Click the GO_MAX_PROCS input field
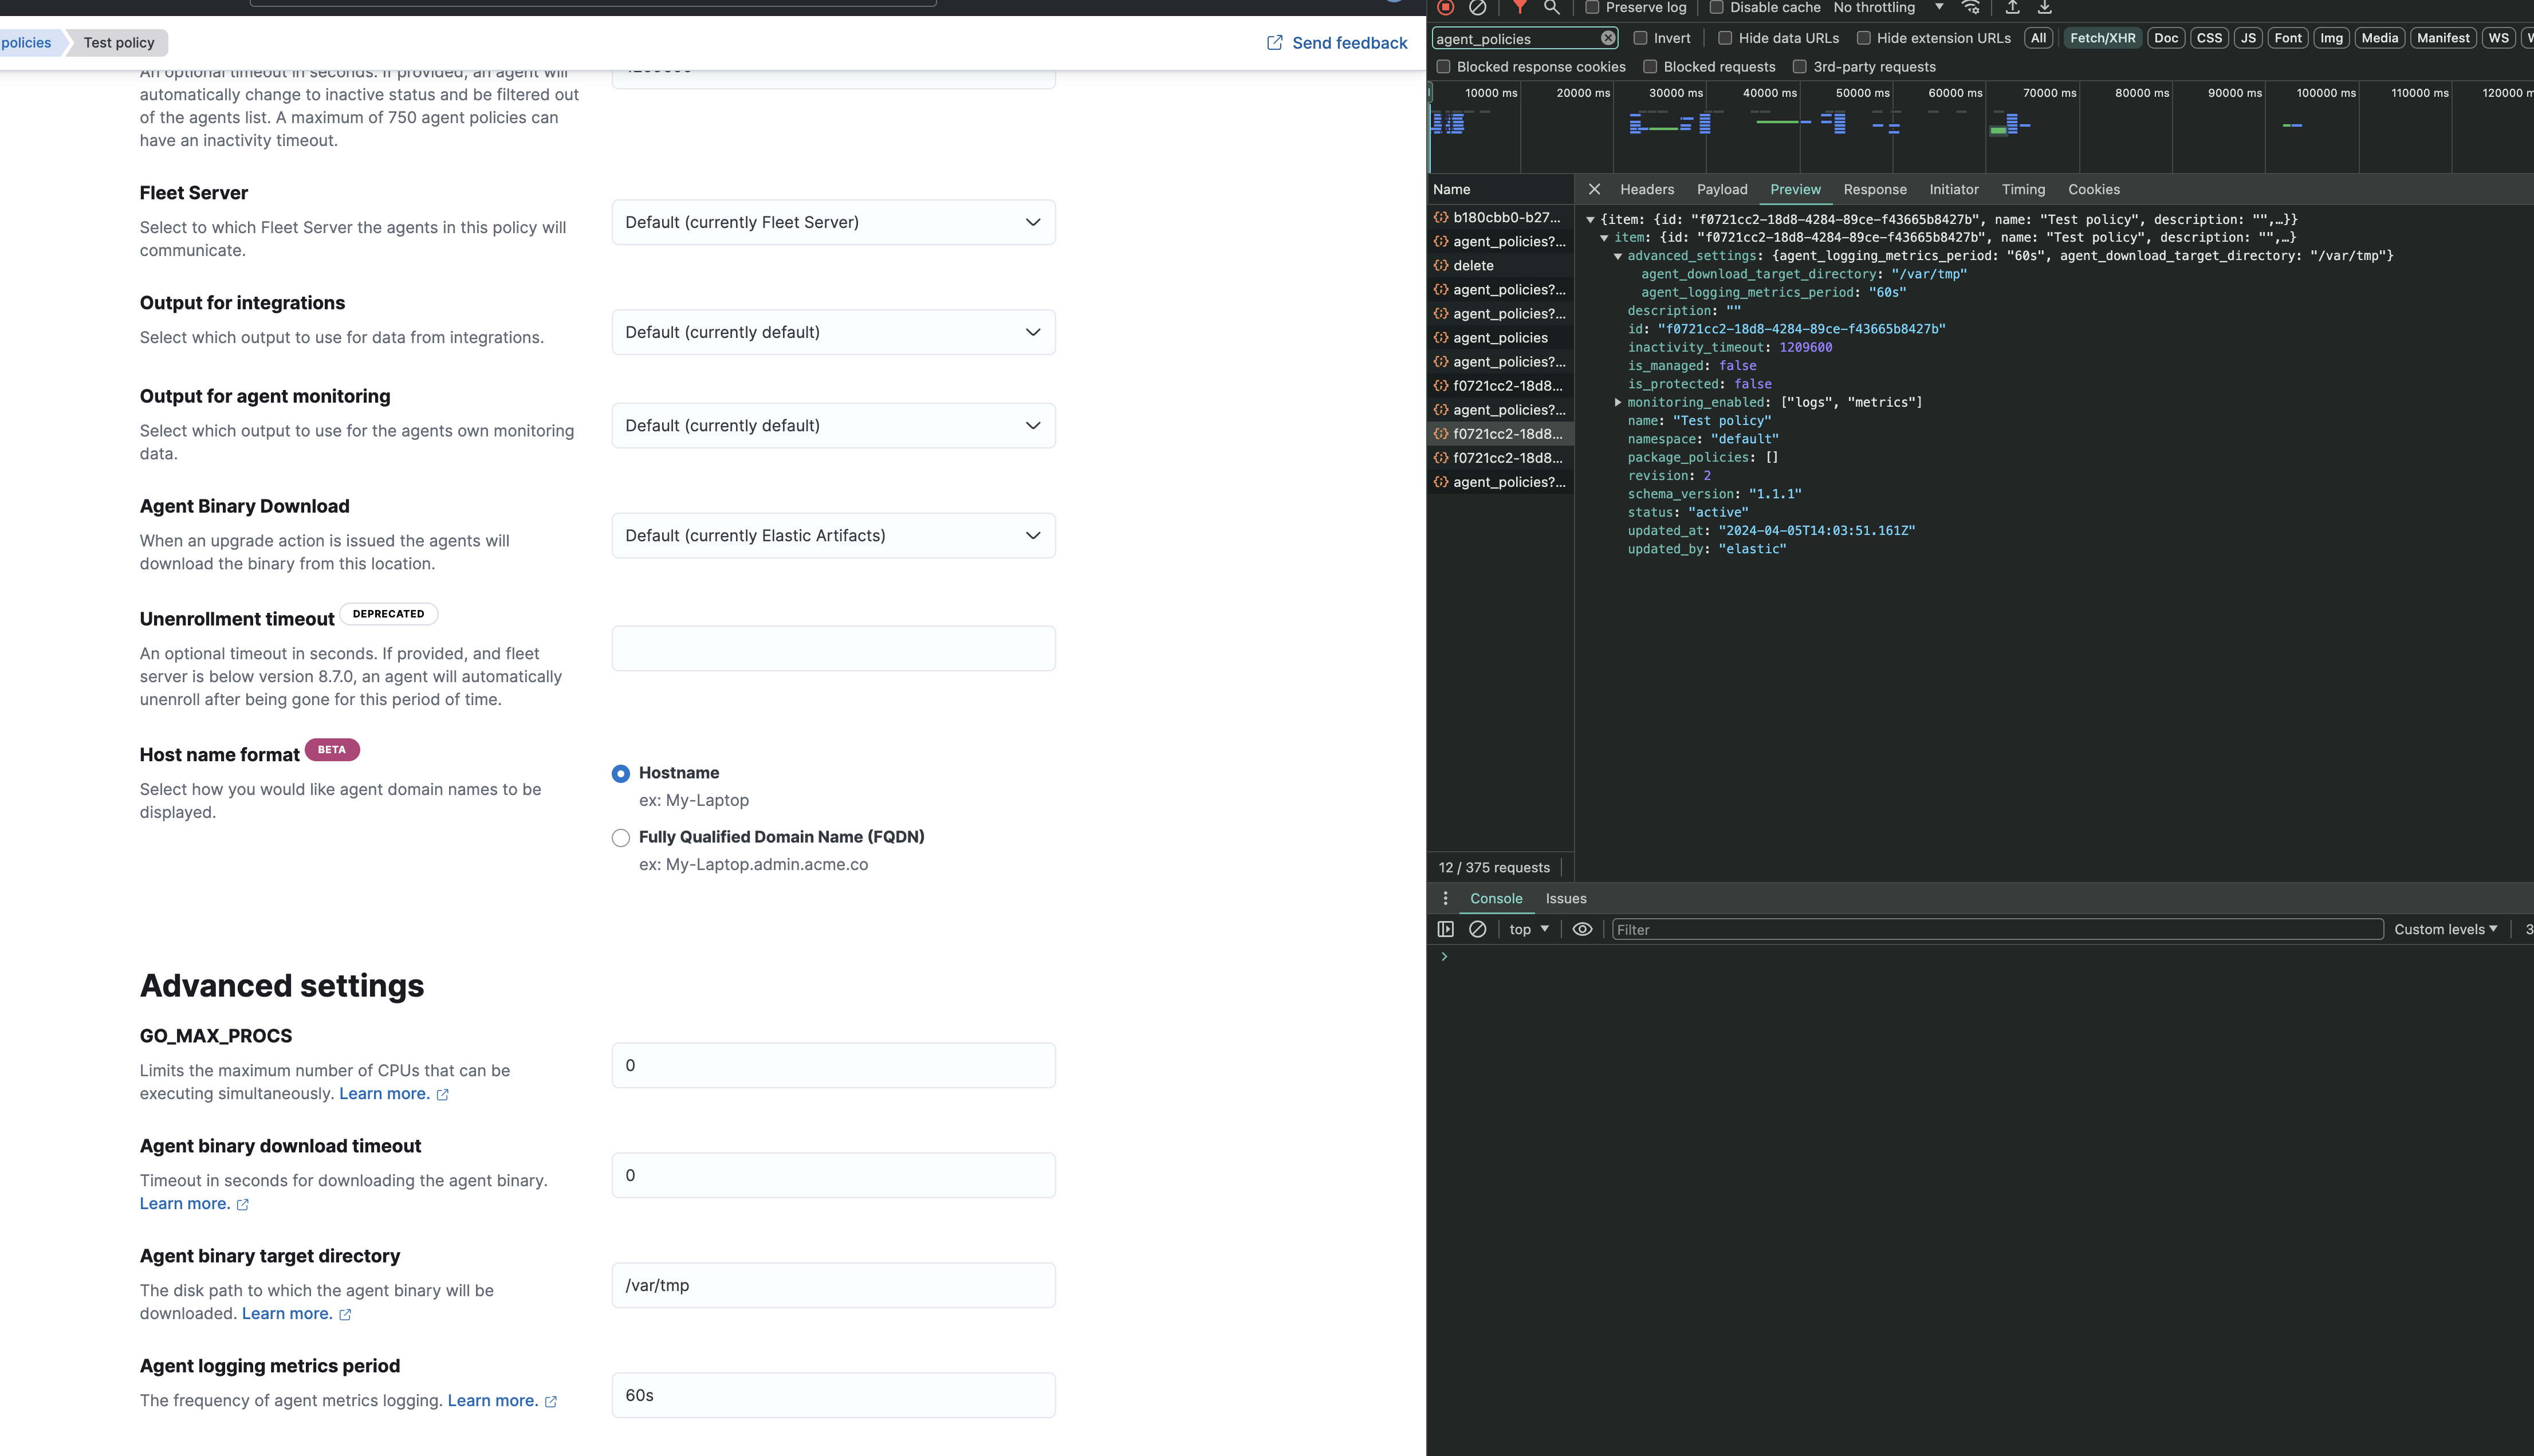The height and width of the screenshot is (1456, 2534). tap(833, 1066)
